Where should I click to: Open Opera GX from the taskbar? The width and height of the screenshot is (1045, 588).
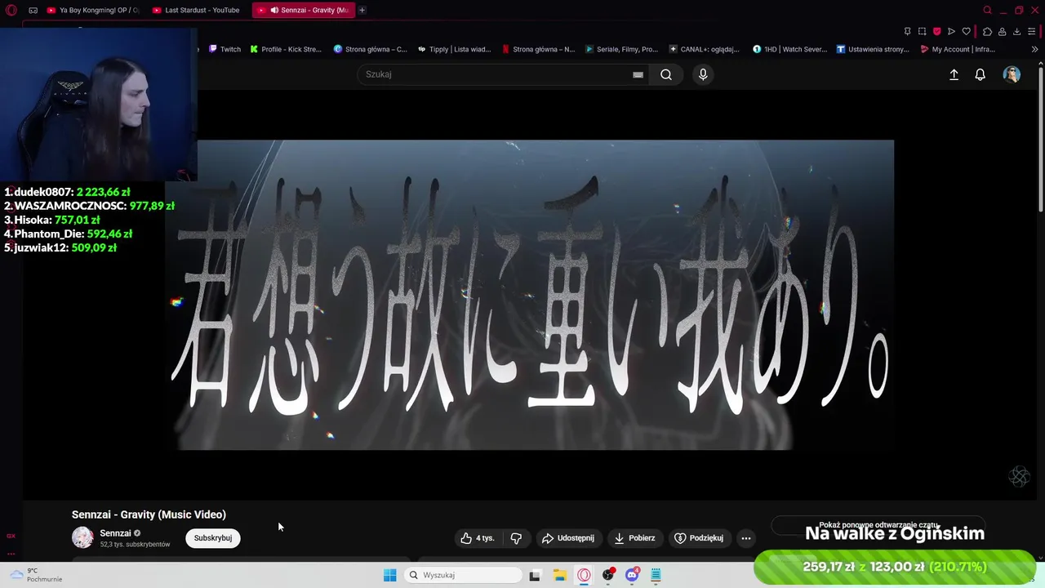[x=584, y=575]
